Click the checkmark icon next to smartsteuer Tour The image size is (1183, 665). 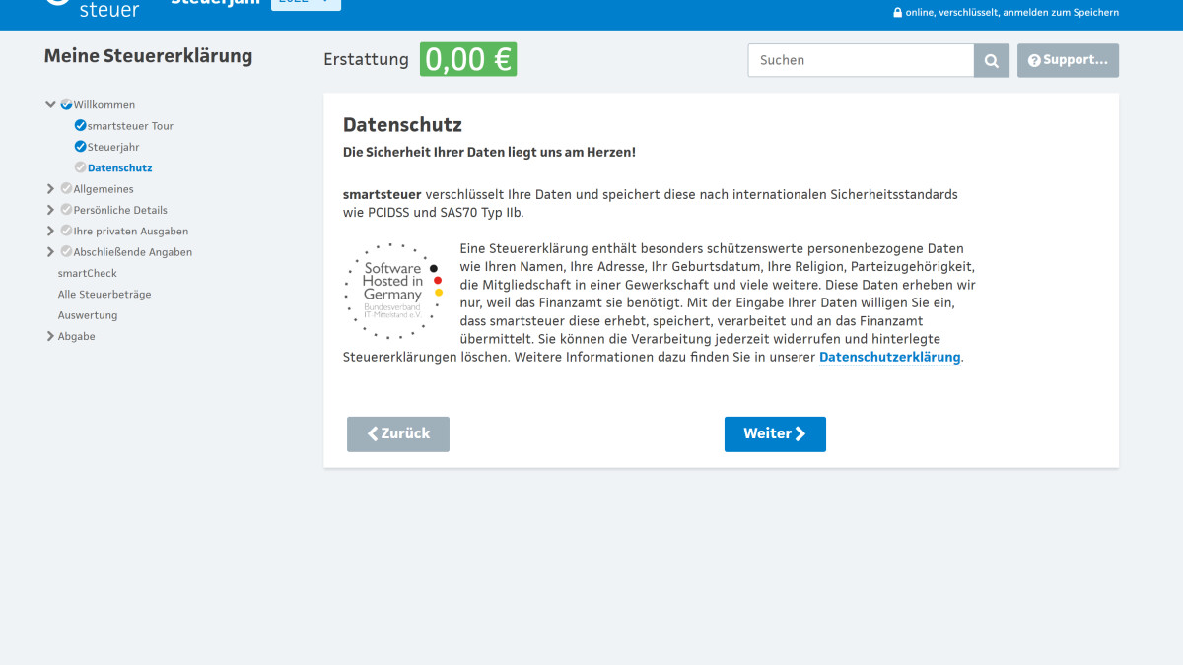[x=79, y=125]
